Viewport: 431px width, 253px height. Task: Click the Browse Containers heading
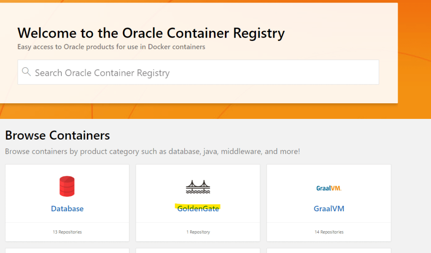pyautogui.click(x=57, y=135)
